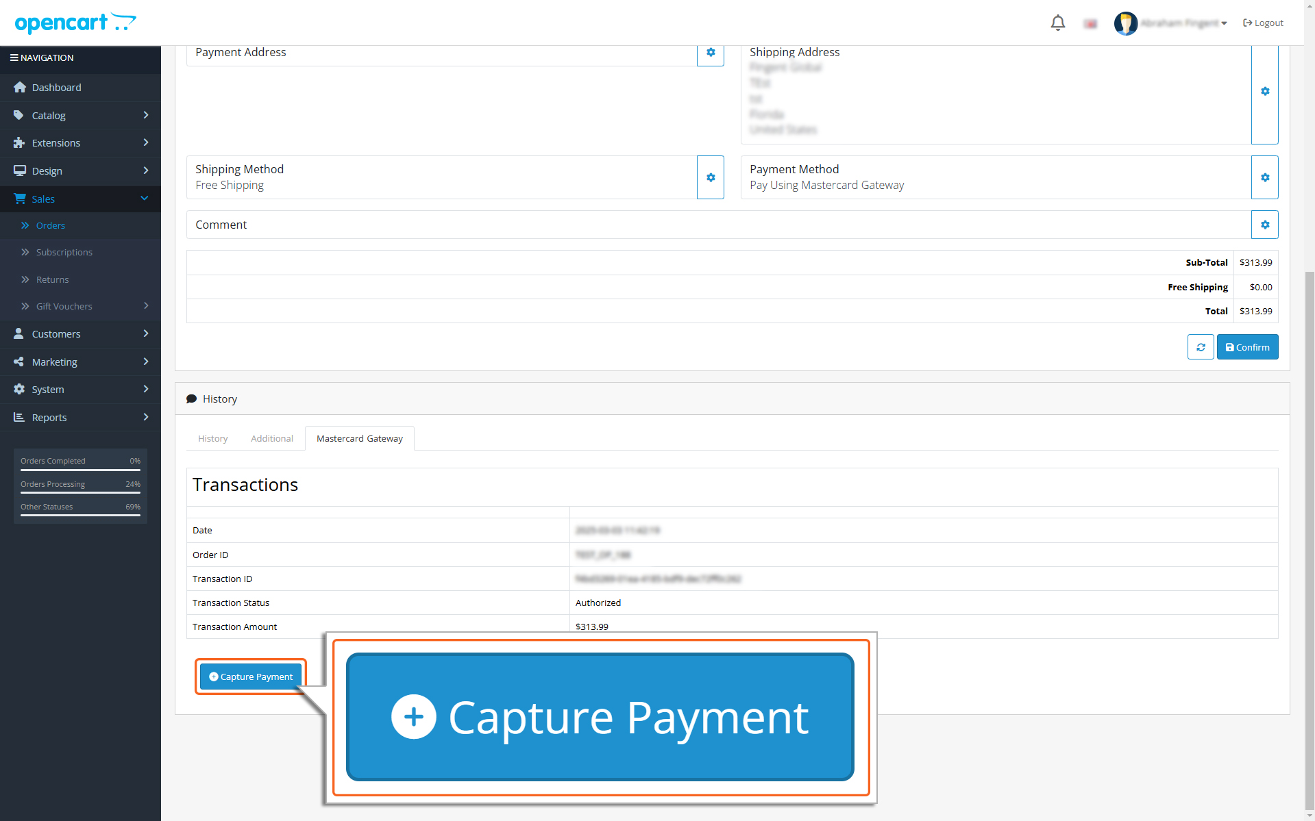Click the refresh totals button

tap(1201, 347)
